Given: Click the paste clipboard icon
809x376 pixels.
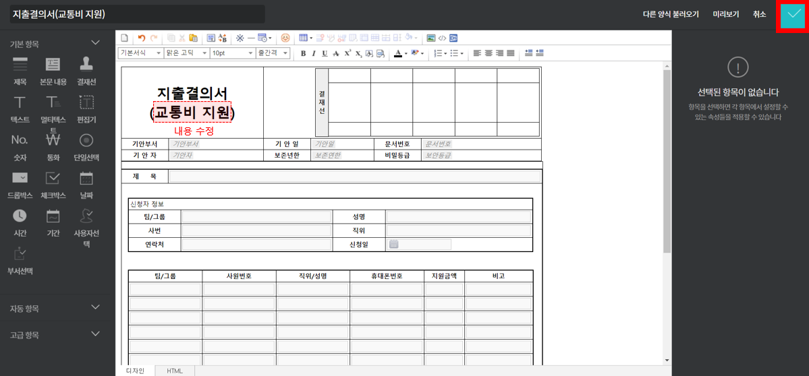Looking at the screenshot, I should click(x=194, y=38).
